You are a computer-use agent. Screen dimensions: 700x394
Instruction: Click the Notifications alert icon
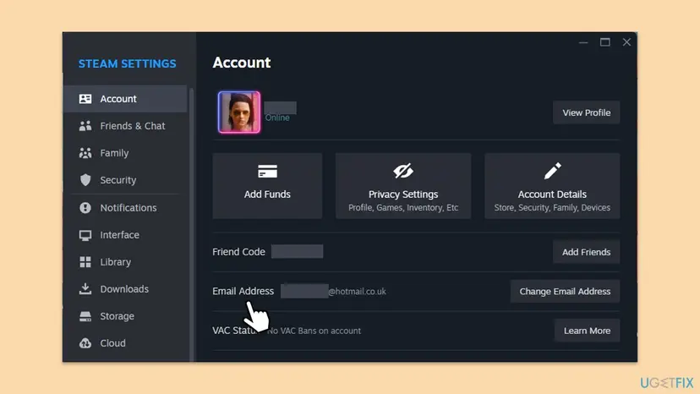85,208
